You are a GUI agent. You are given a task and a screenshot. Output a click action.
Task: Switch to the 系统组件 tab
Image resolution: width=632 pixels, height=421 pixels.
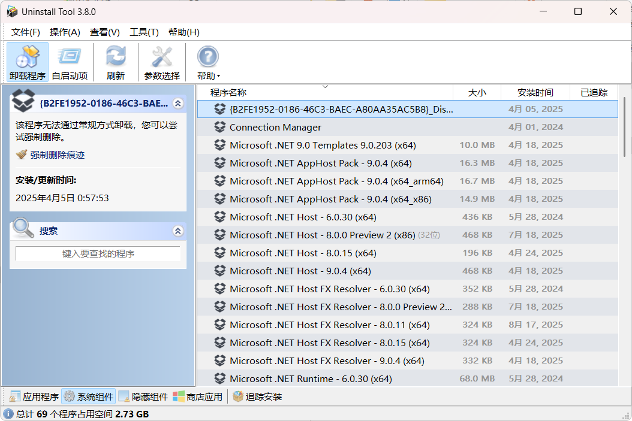click(x=89, y=397)
